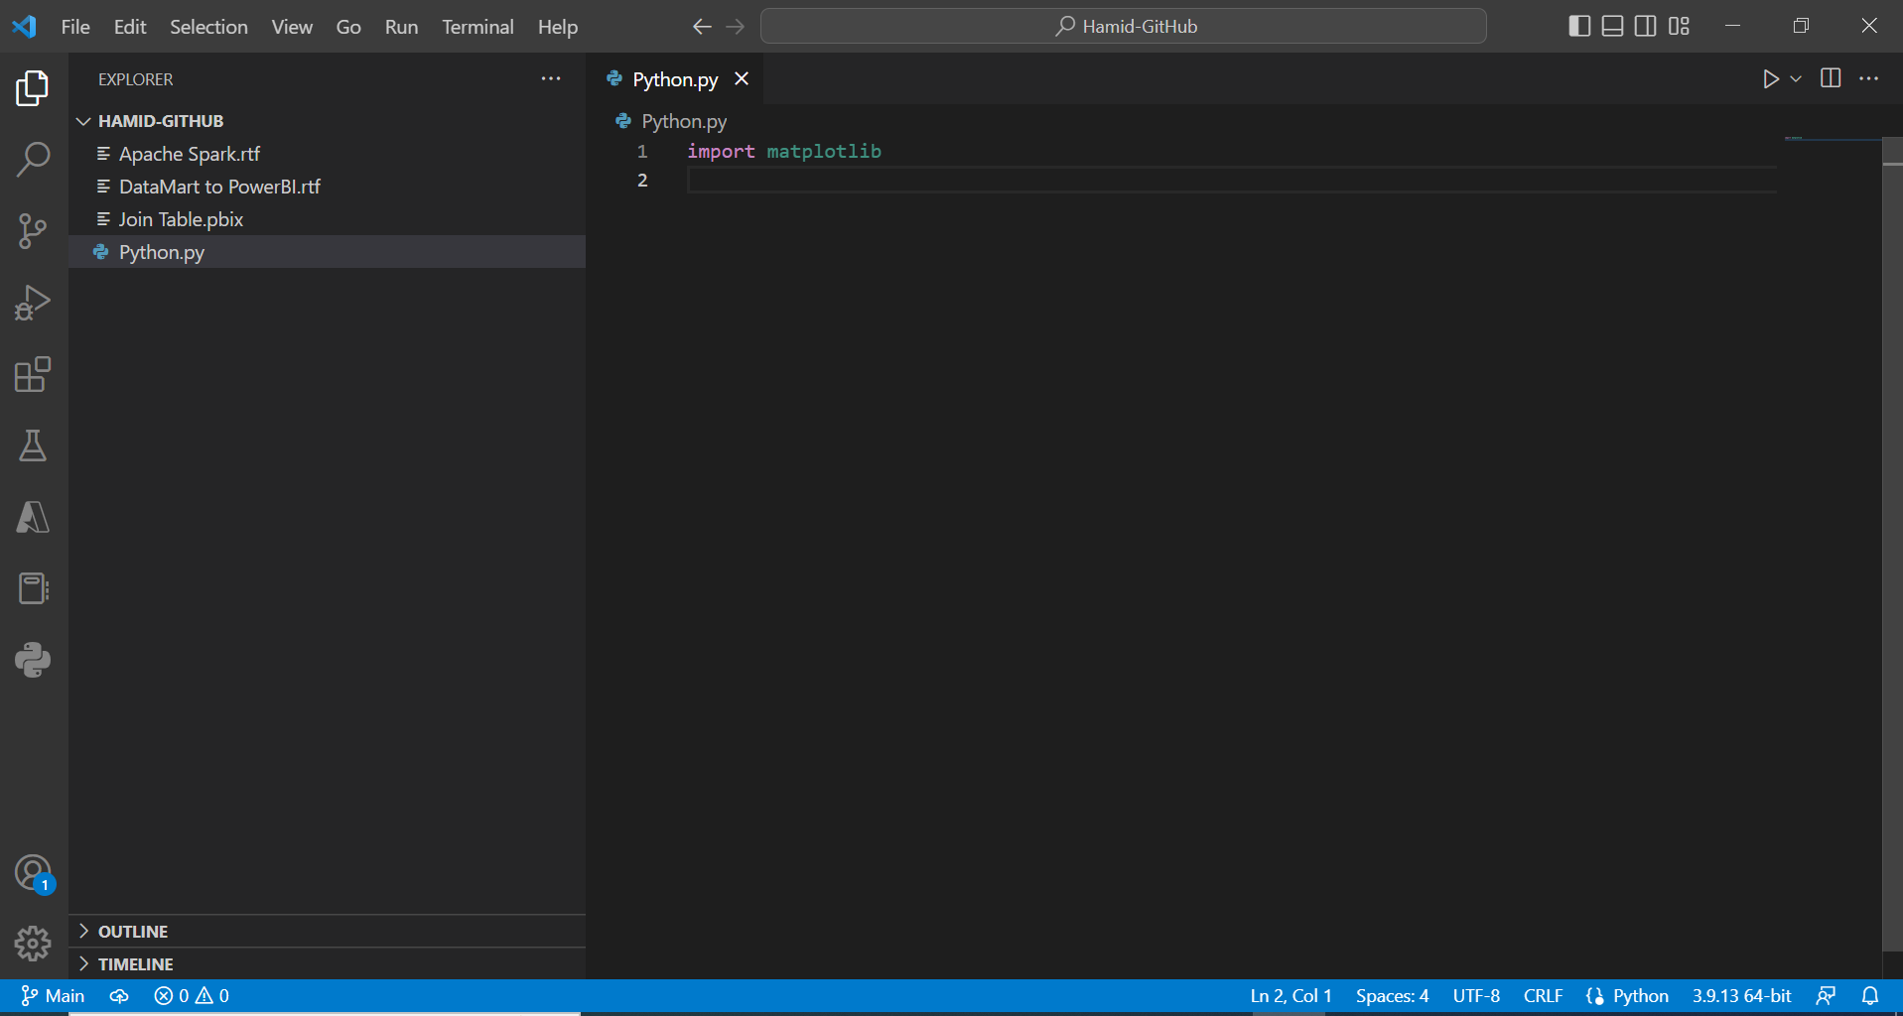Go forward in navigation history
The width and height of the screenshot is (1903, 1016).
(x=736, y=27)
